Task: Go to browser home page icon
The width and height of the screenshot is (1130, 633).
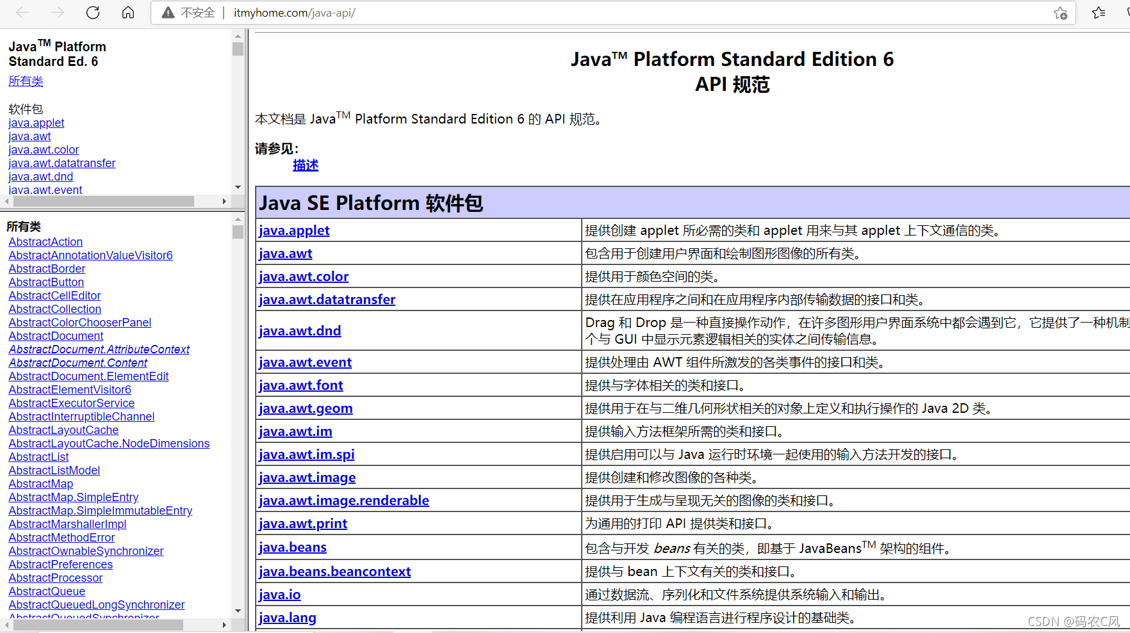Action: [x=128, y=12]
